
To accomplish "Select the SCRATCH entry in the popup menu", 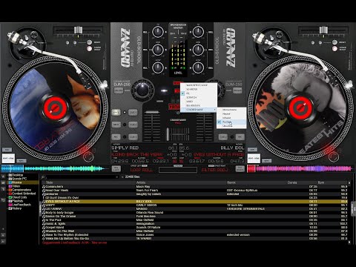I will coord(199,97).
